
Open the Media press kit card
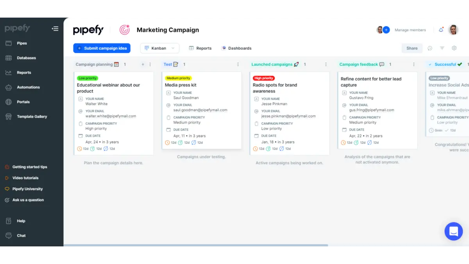point(202,110)
